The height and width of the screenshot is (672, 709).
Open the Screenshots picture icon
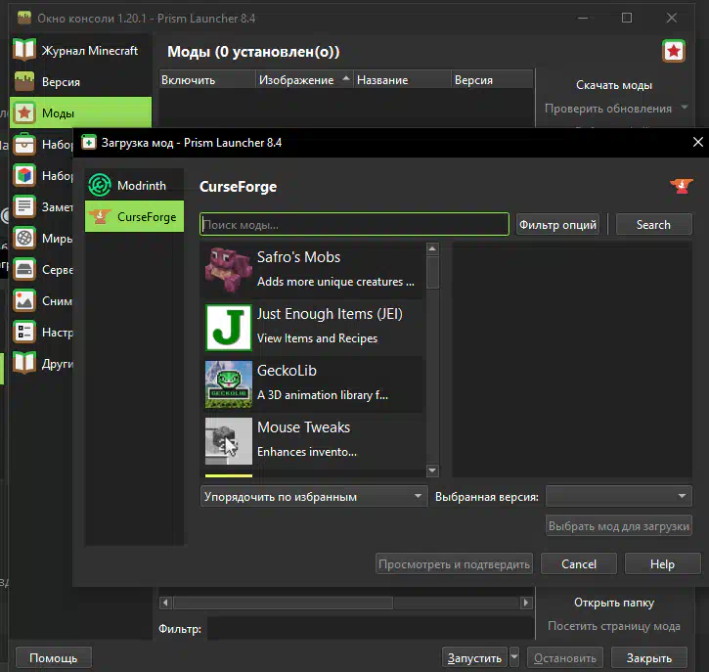click(24, 300)
